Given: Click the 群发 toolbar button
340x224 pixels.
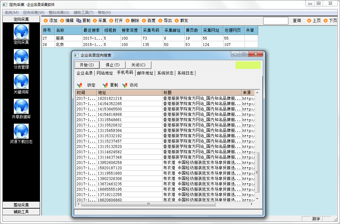Looking at the screenshot, I should (x=181, y=20).
